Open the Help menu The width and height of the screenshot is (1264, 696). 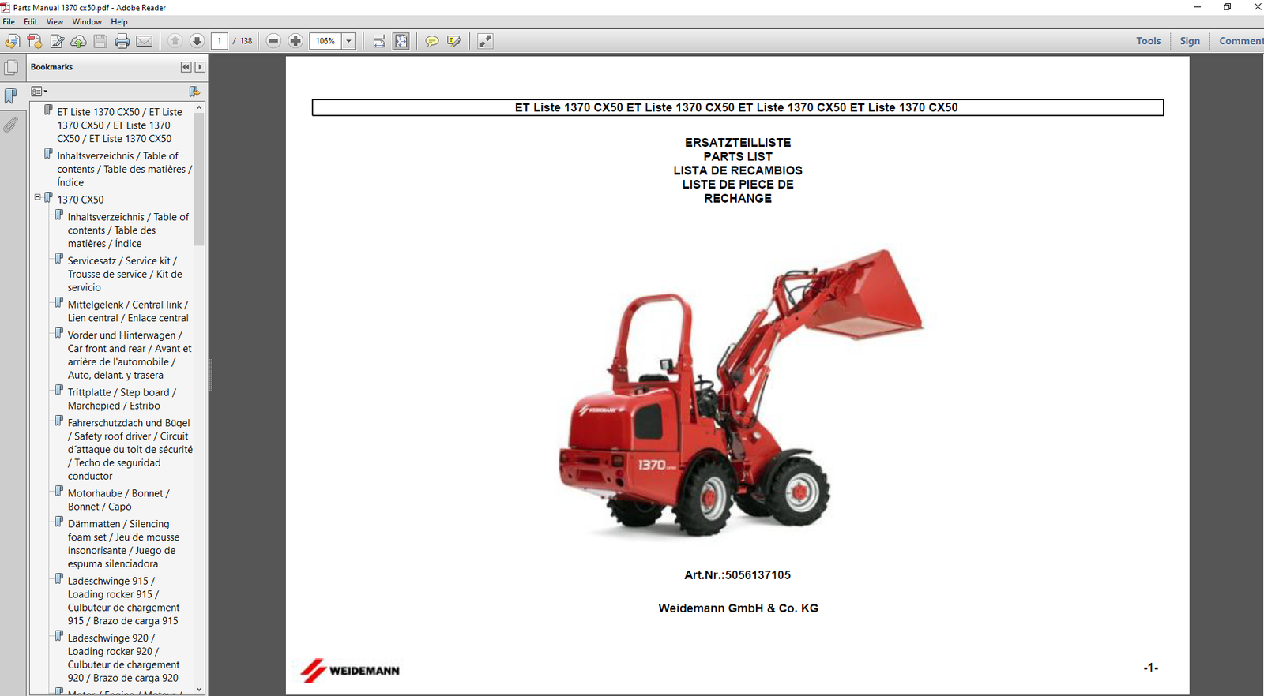pyautogui.click(x=119, y=22)
